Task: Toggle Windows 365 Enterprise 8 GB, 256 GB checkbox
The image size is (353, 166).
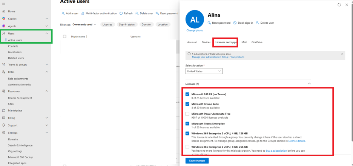Action: [187, 147]
